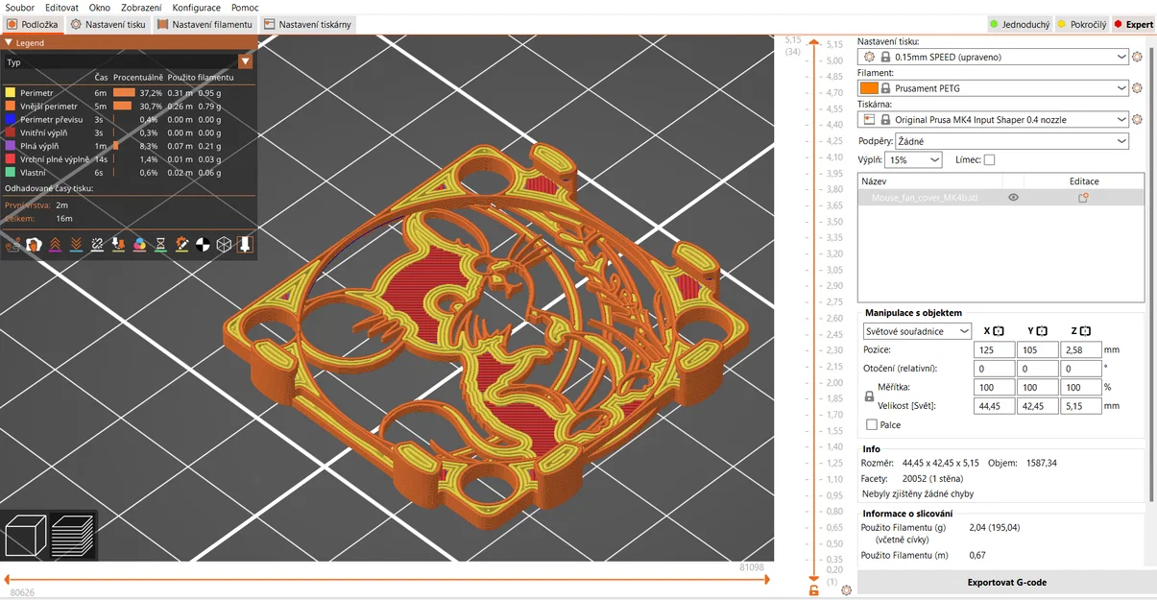Screen dimensions: 1157x600
Task: Click mirror icon next to Y axis
Action: (x=1042, y=331)
